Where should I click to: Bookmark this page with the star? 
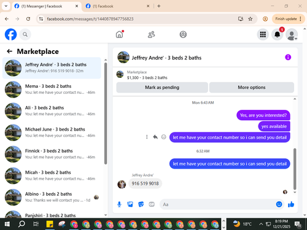250,19
